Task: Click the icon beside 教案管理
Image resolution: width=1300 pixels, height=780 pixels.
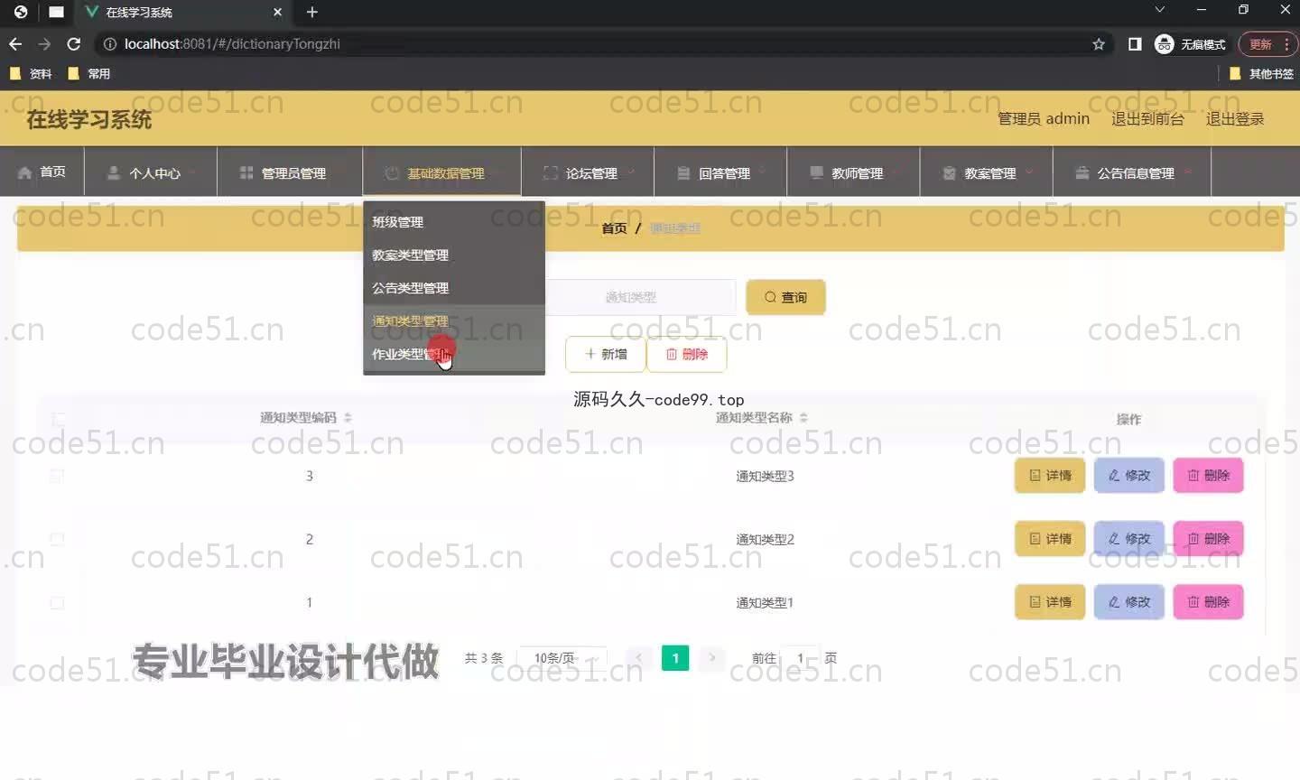Action: click(949, 172)
